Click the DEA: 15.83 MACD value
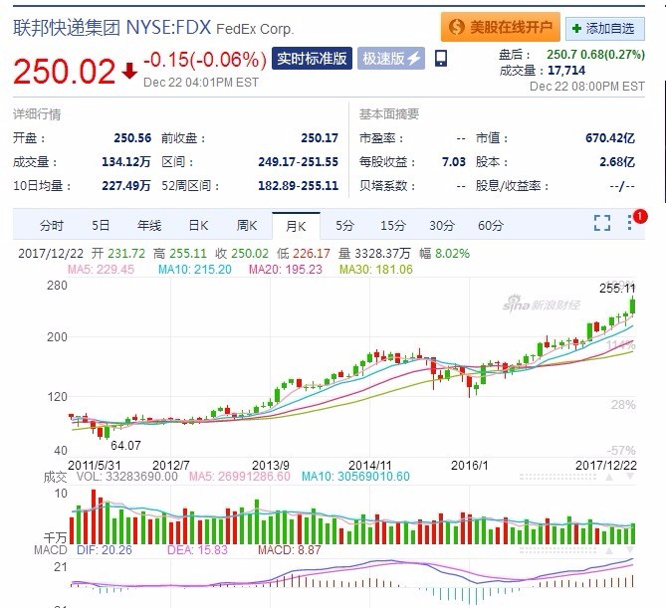 197,550
